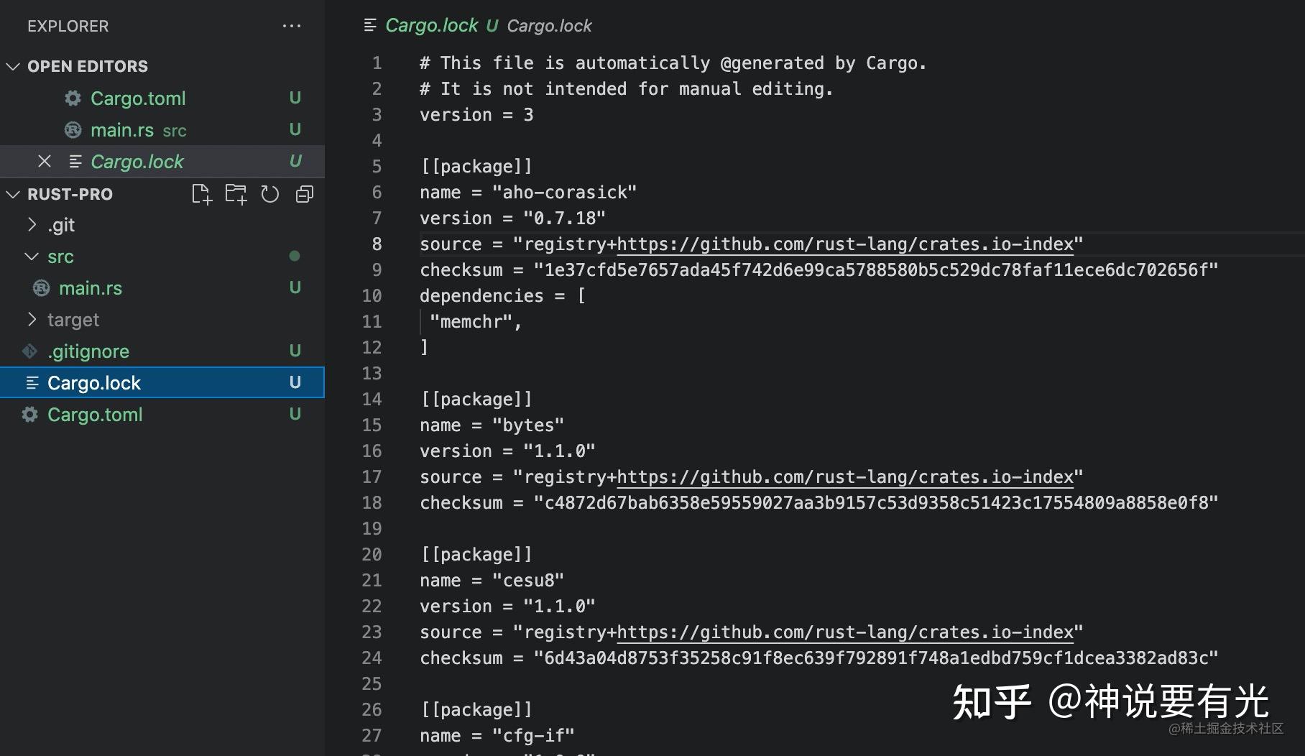Collapse all folders using the Explorer icon
This screenshot has width=1305, height=756.
tap(304, 193)
